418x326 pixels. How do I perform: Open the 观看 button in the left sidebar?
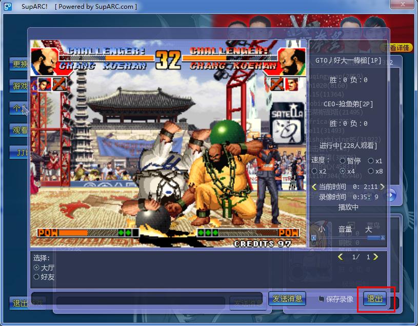18,130
